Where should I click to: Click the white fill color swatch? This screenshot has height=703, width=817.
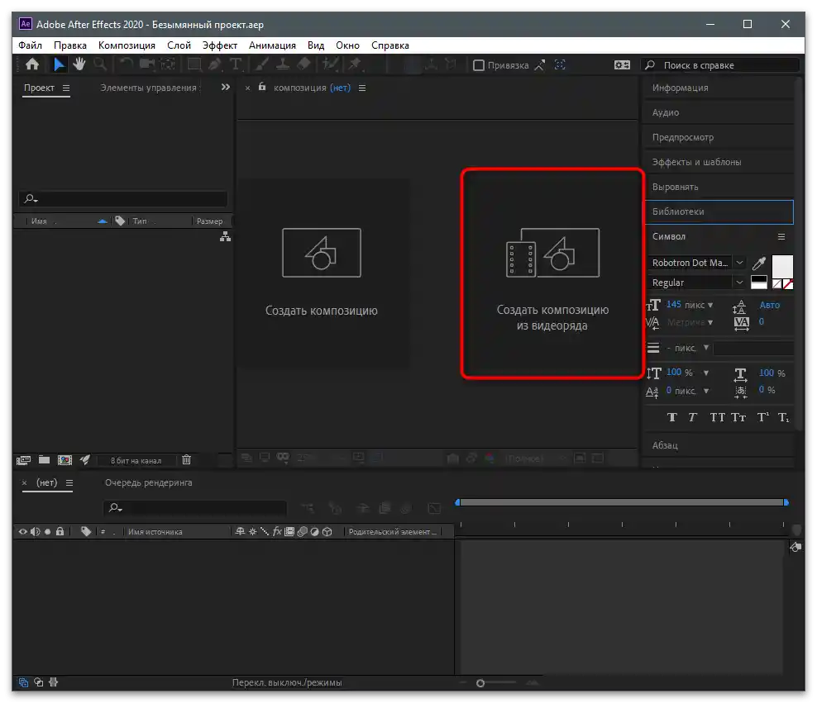[x=782, y=267]
